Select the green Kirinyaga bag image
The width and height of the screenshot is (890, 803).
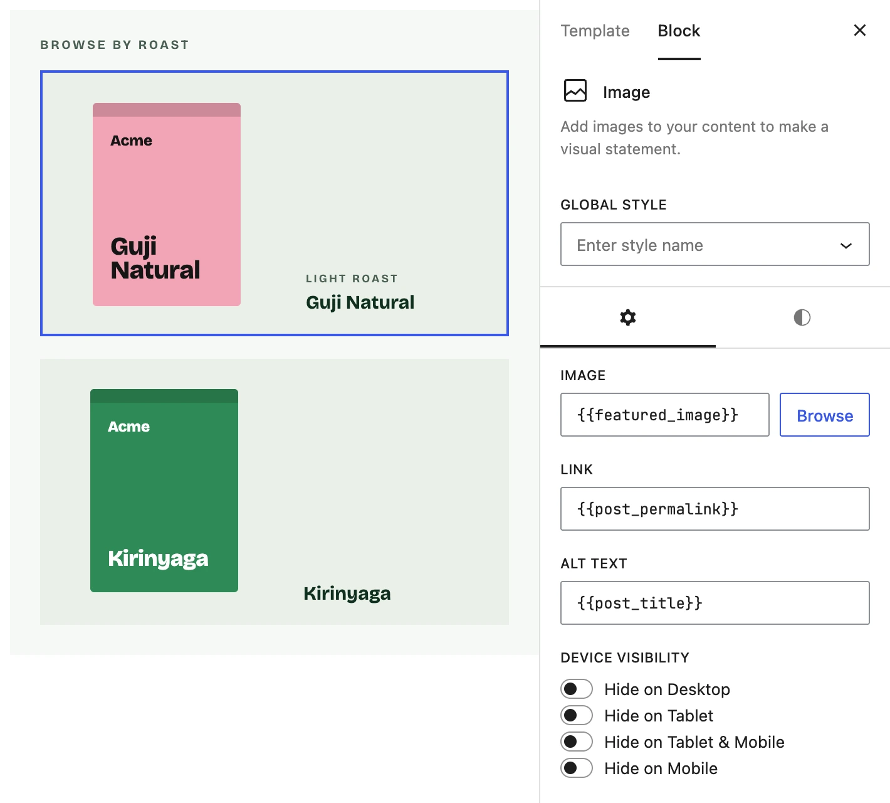(164, 491)
